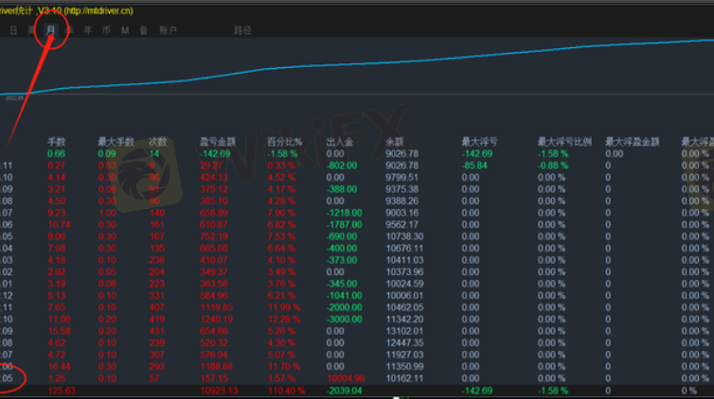Click the 路径 (path) field label
Screen dimensions: 714x399
(242, 30)
